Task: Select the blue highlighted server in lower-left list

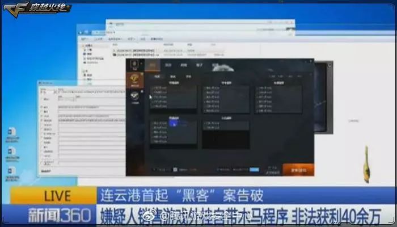Action: 174,123
